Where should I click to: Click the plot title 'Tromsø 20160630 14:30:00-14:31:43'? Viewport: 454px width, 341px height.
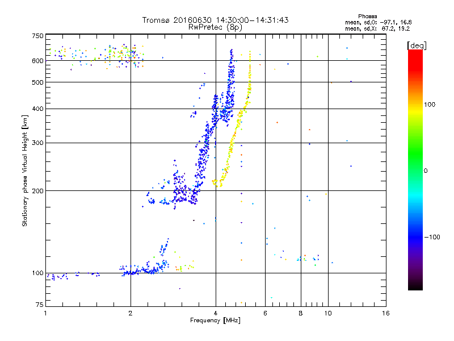click(215, 20)
